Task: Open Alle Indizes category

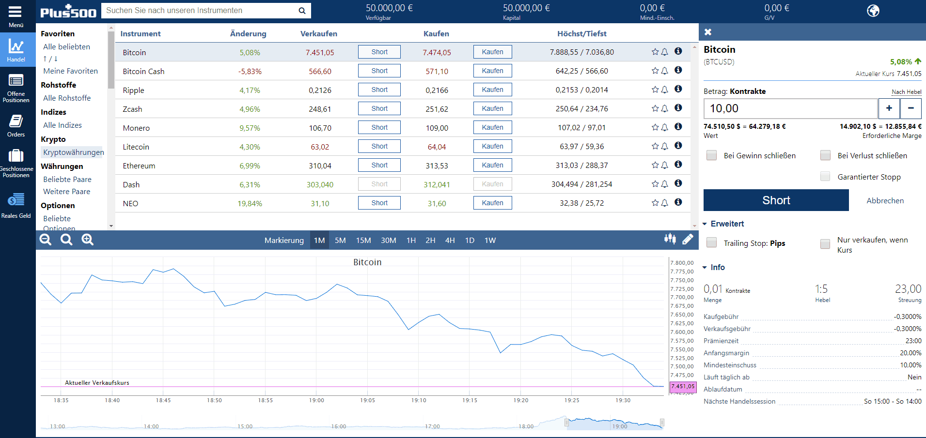Action: point(63,125)
